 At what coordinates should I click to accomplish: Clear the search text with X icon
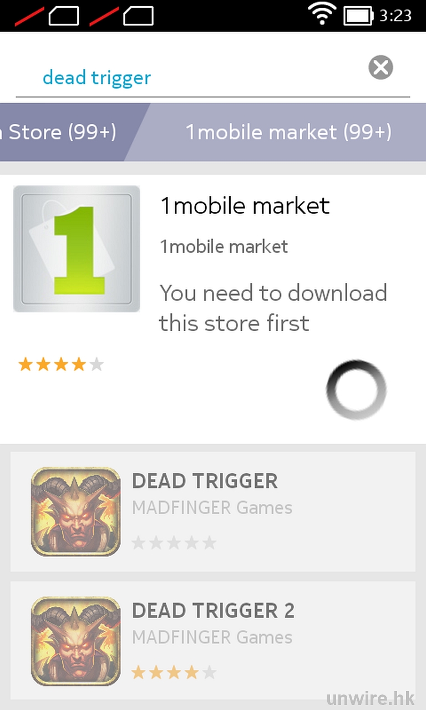coord(381,68)
